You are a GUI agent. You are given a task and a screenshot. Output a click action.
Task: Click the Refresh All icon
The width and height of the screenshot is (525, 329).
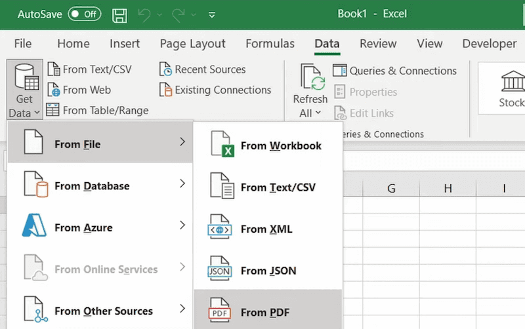(313, 77)
